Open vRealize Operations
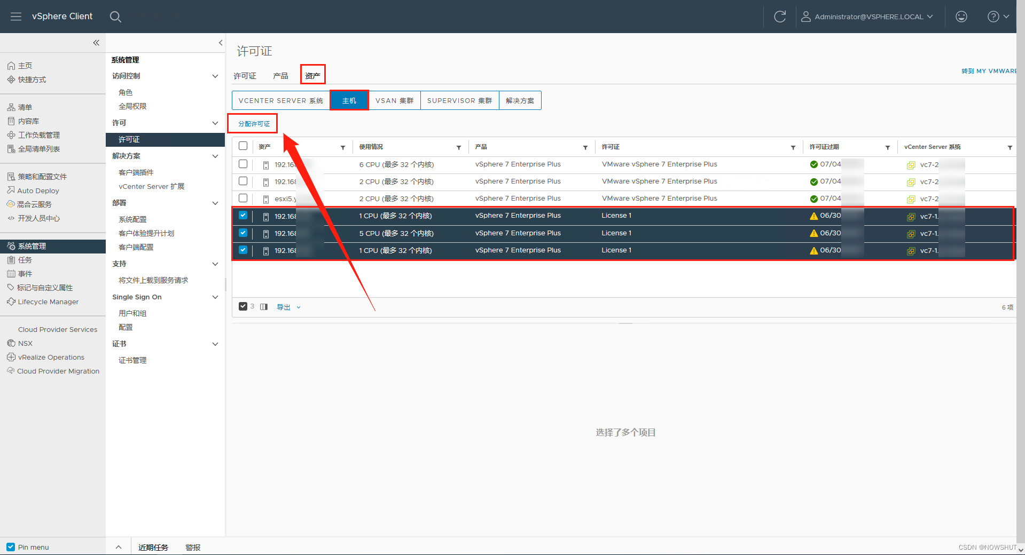 pyautogui.click(x=45, y=357)
